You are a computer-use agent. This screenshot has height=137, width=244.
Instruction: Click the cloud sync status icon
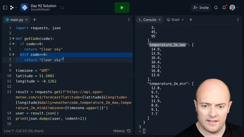pos(62,8)
